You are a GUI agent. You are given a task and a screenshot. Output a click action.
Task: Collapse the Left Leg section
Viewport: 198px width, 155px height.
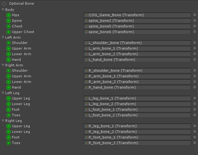point(3,93)
